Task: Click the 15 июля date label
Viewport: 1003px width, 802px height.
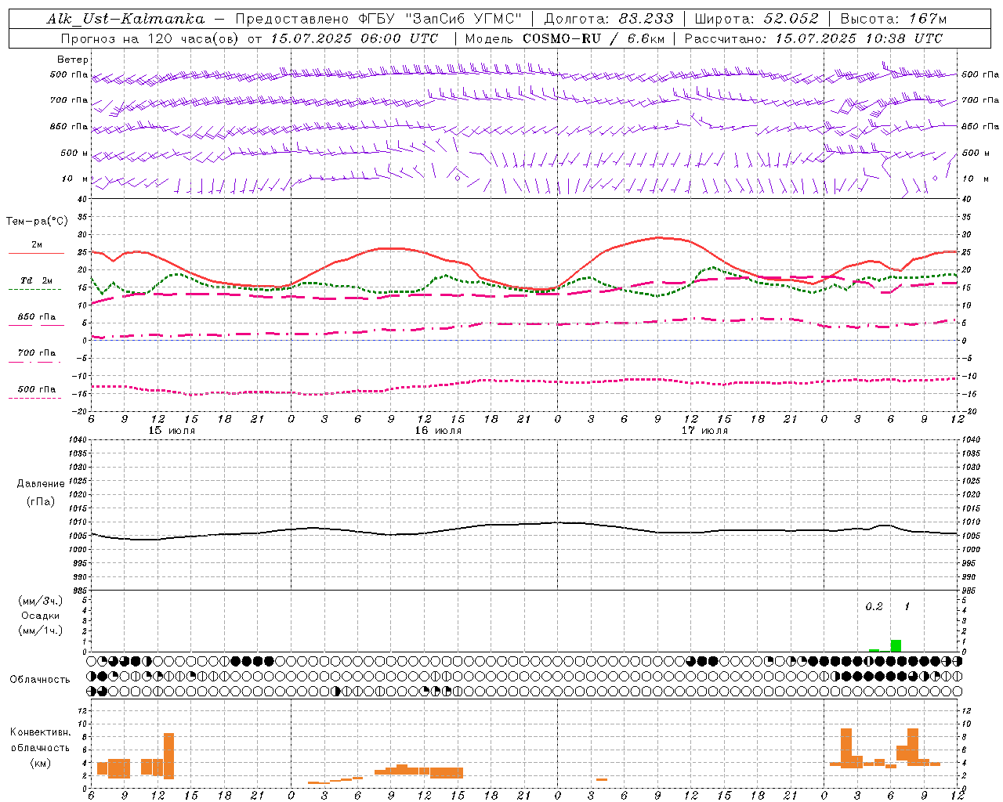Action: (172, 431)
